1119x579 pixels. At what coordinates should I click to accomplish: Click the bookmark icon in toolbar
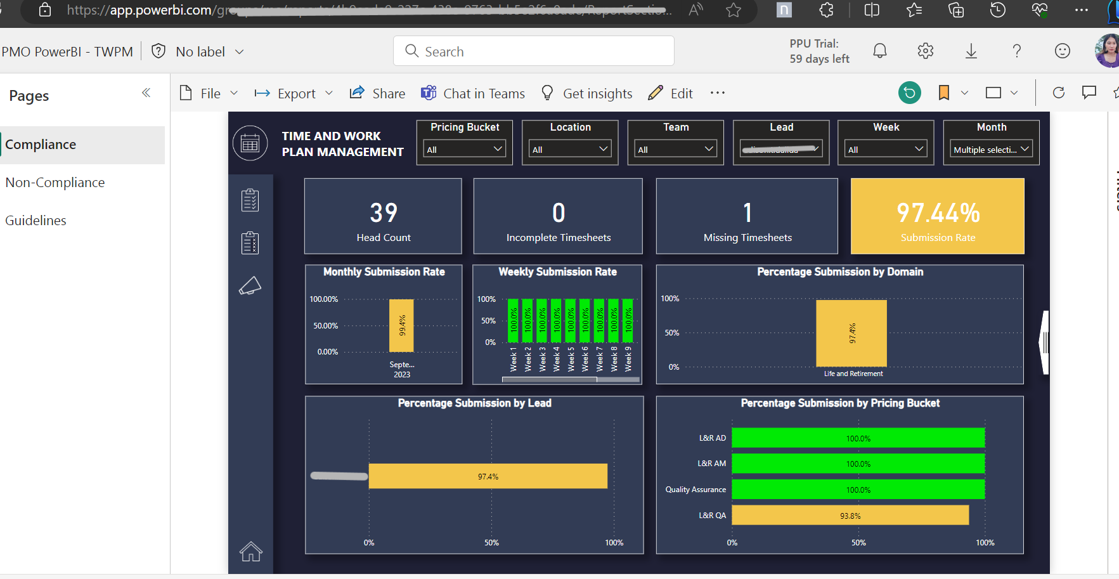[943, 93]
